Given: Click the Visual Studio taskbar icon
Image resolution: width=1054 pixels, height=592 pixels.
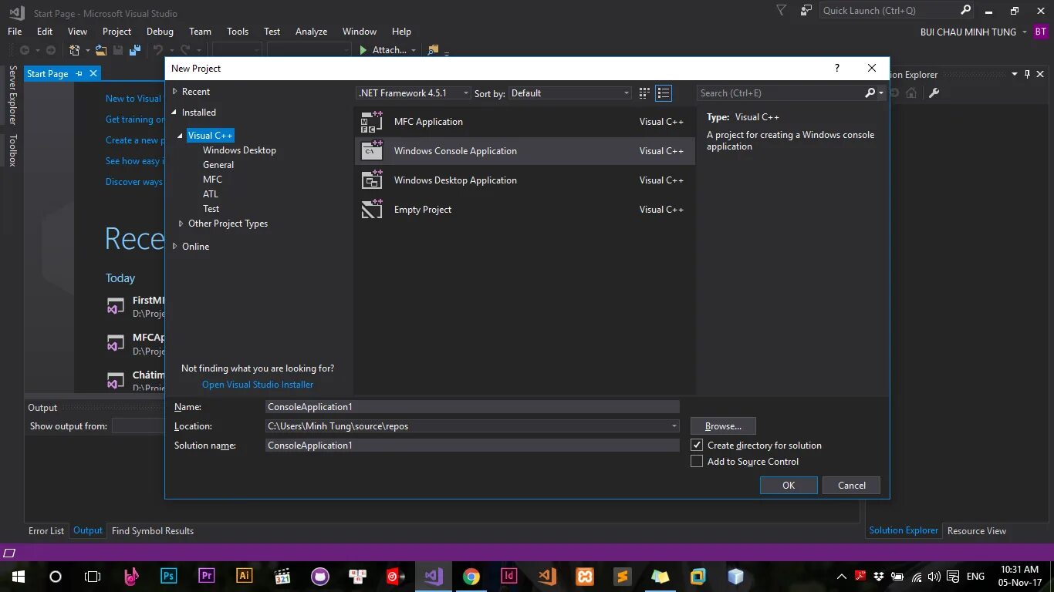Looking at the screenshot, I should pyautogui.click(x=434, y=576).
